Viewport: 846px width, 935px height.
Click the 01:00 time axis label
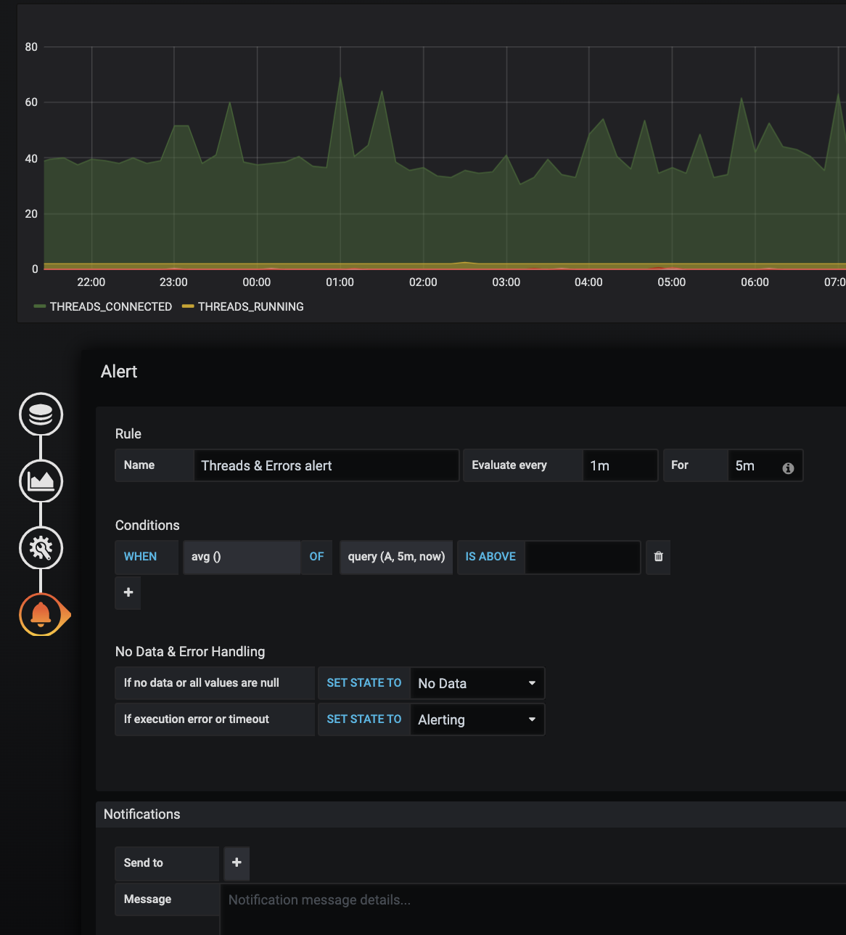coord(340,282)
